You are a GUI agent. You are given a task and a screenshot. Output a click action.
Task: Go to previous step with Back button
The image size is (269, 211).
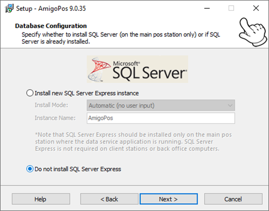[x=109, y=199]
